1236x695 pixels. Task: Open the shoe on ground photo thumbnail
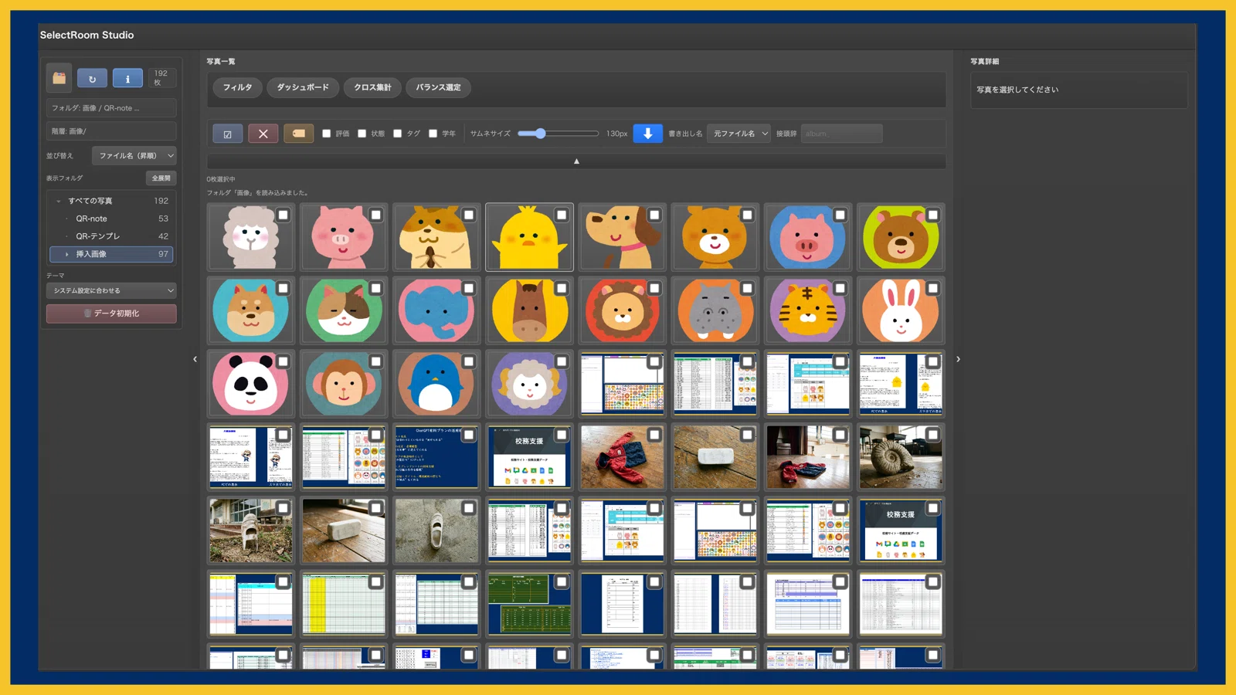click(x=436, y=531)
